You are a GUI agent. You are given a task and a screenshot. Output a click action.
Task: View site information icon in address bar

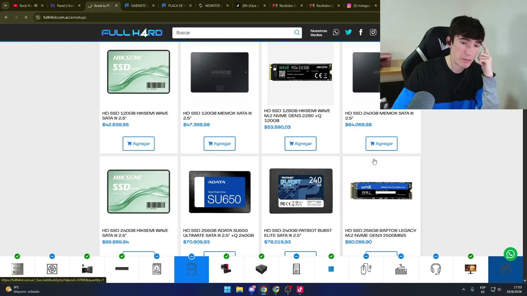(x=37, y=17)
